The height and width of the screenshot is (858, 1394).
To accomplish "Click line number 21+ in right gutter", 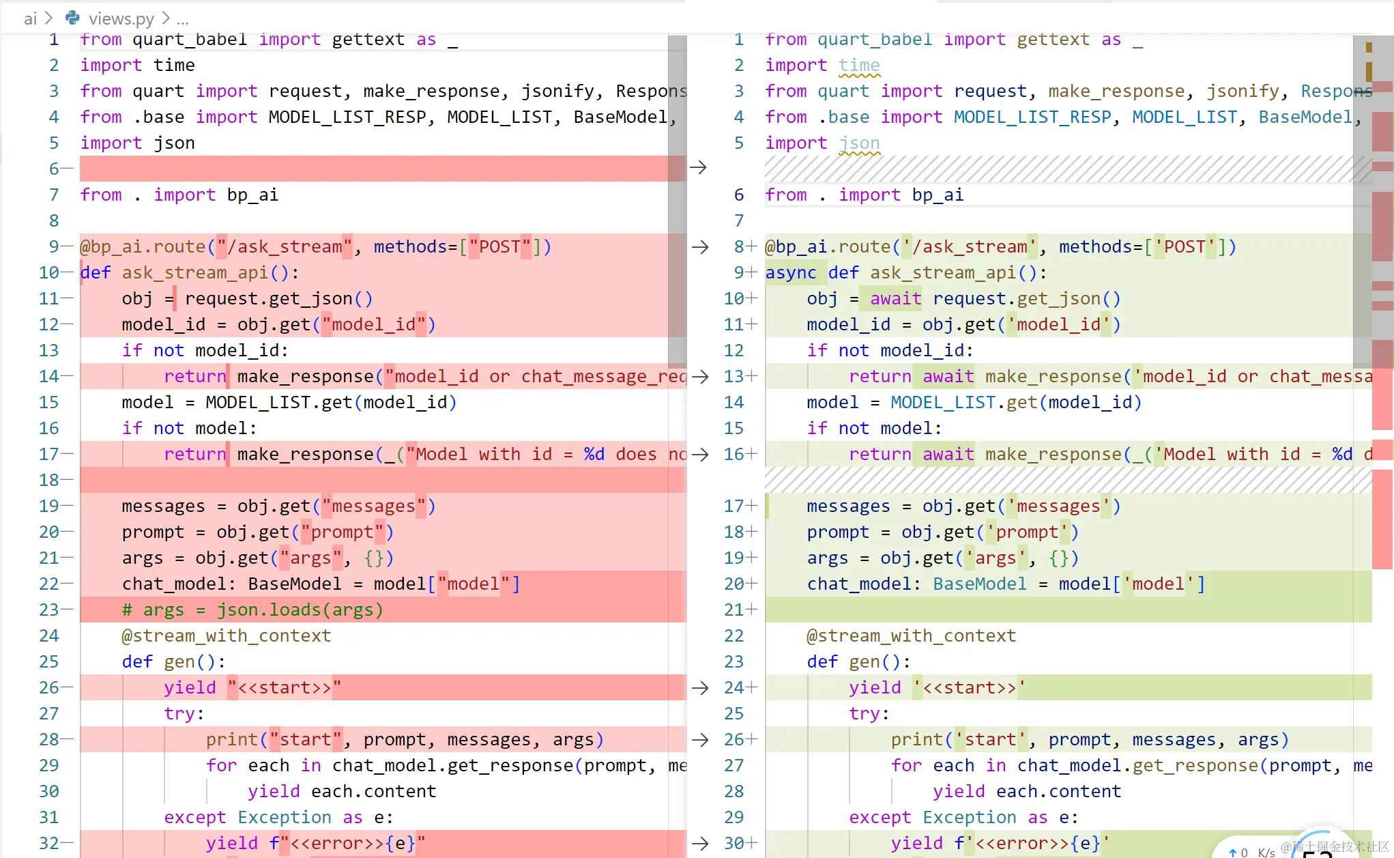I will pos(740,610).
